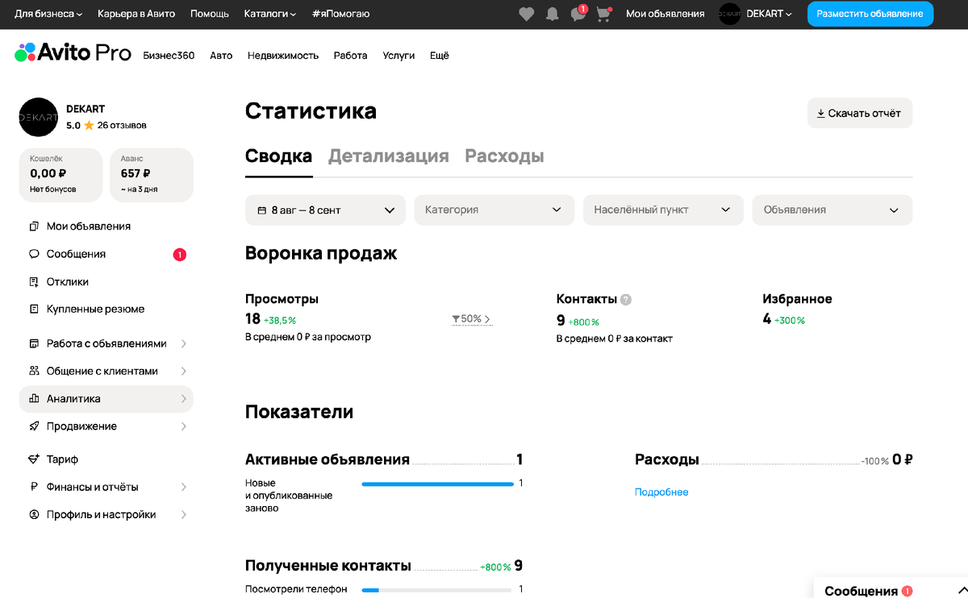Click the Новые и опубликованные progress bar
The height and width of the screenshot is (598, 968).
(x=438, y=484)
